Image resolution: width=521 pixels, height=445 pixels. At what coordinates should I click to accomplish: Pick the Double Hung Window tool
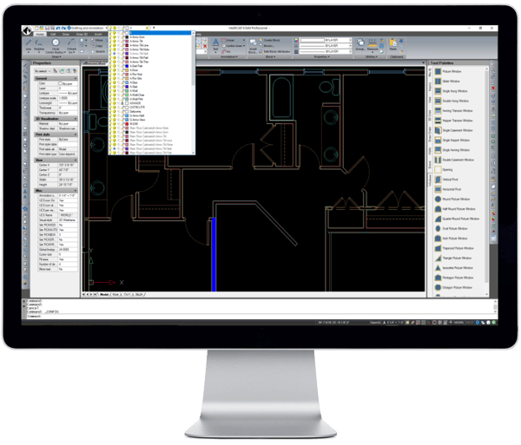(x=452, y=101)
